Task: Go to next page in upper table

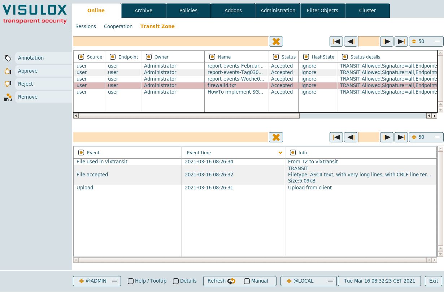Action: 387,42
